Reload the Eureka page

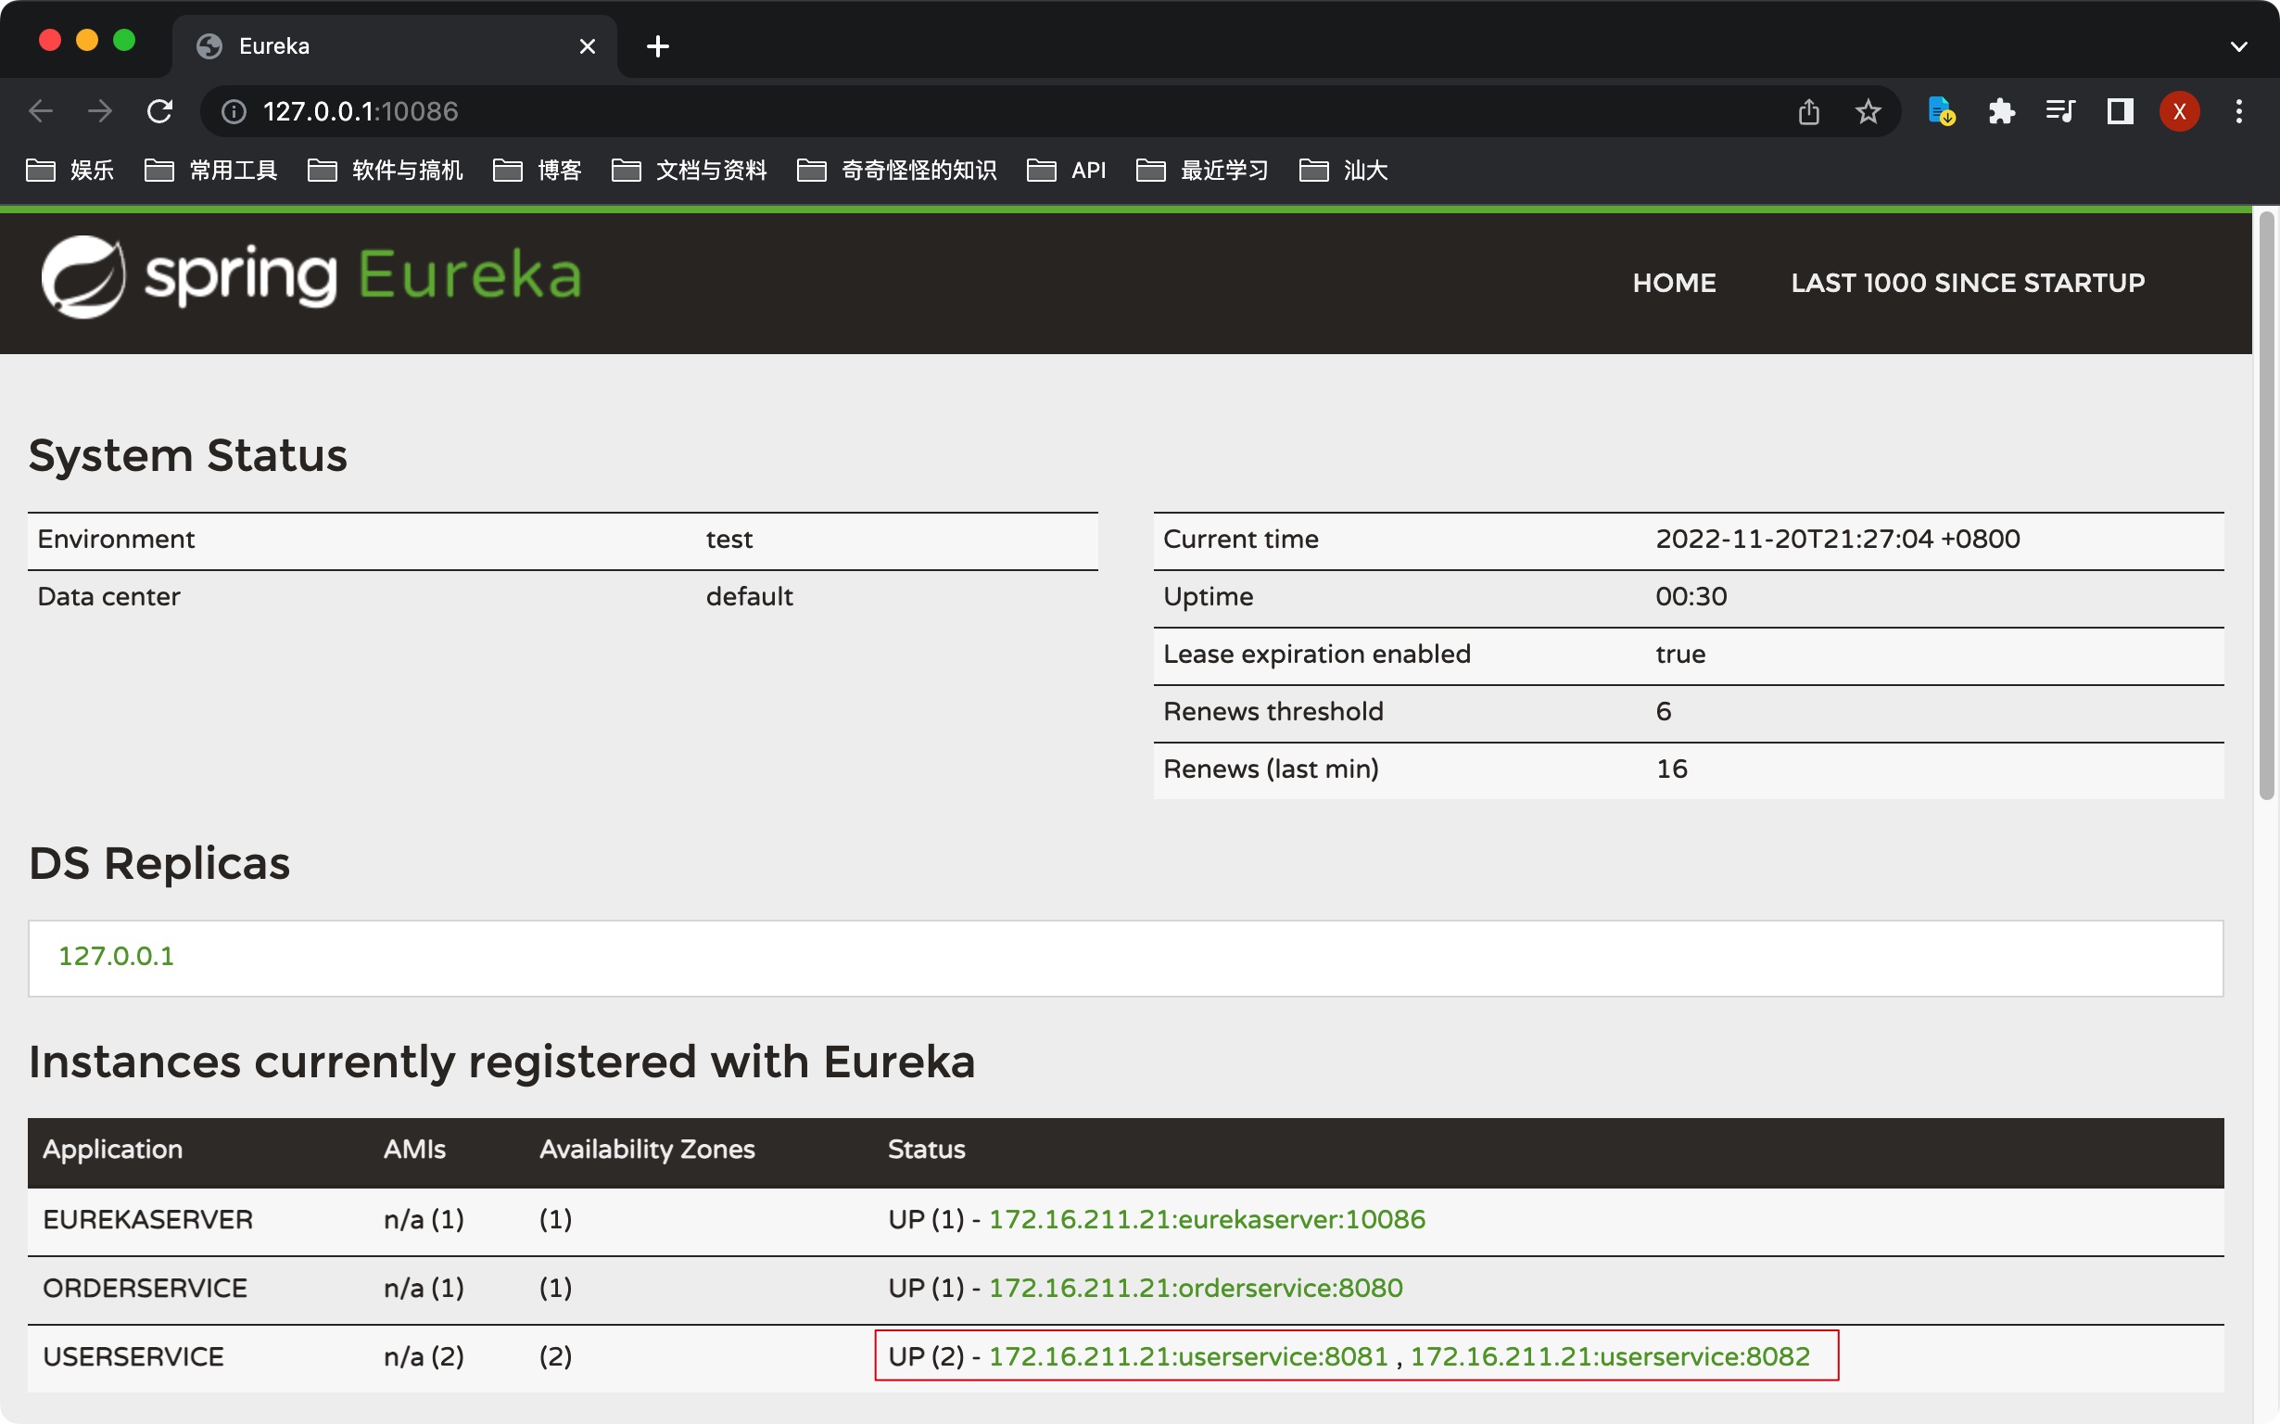point(159,111)
